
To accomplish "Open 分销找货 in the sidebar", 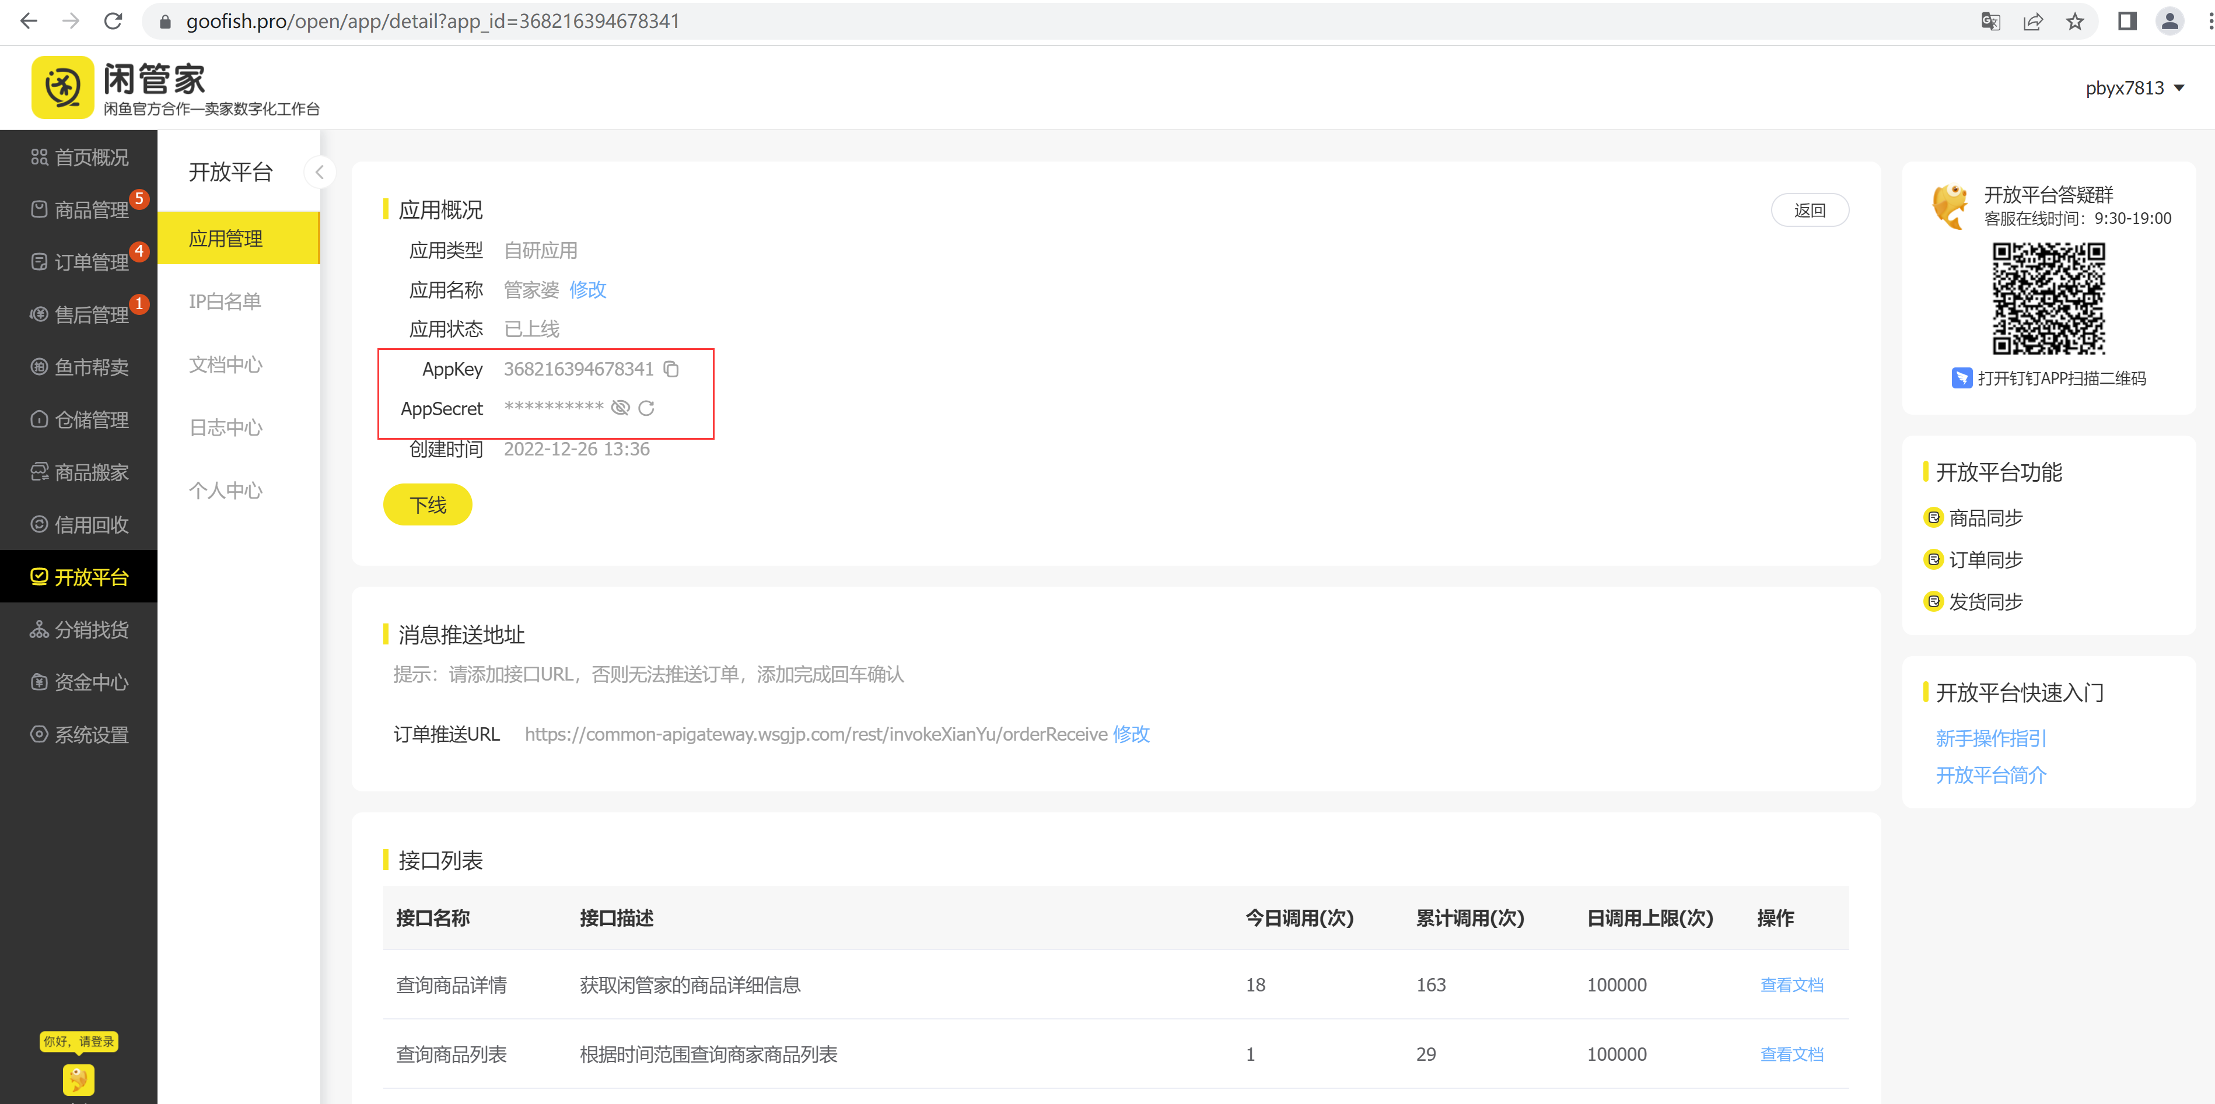I will click(78, 629).
